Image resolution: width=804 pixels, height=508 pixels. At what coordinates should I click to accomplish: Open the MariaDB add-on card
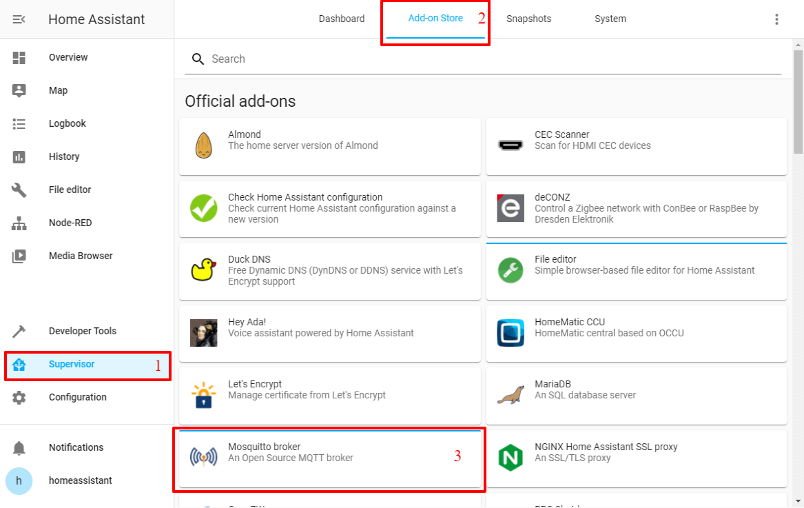click(636, 395)
